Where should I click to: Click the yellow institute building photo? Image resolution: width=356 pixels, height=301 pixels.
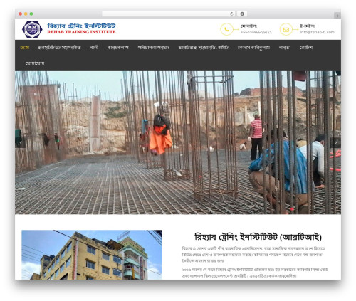(92, 255)
